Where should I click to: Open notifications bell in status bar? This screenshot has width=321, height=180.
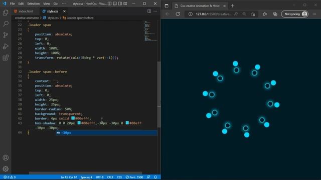(155, 177)
